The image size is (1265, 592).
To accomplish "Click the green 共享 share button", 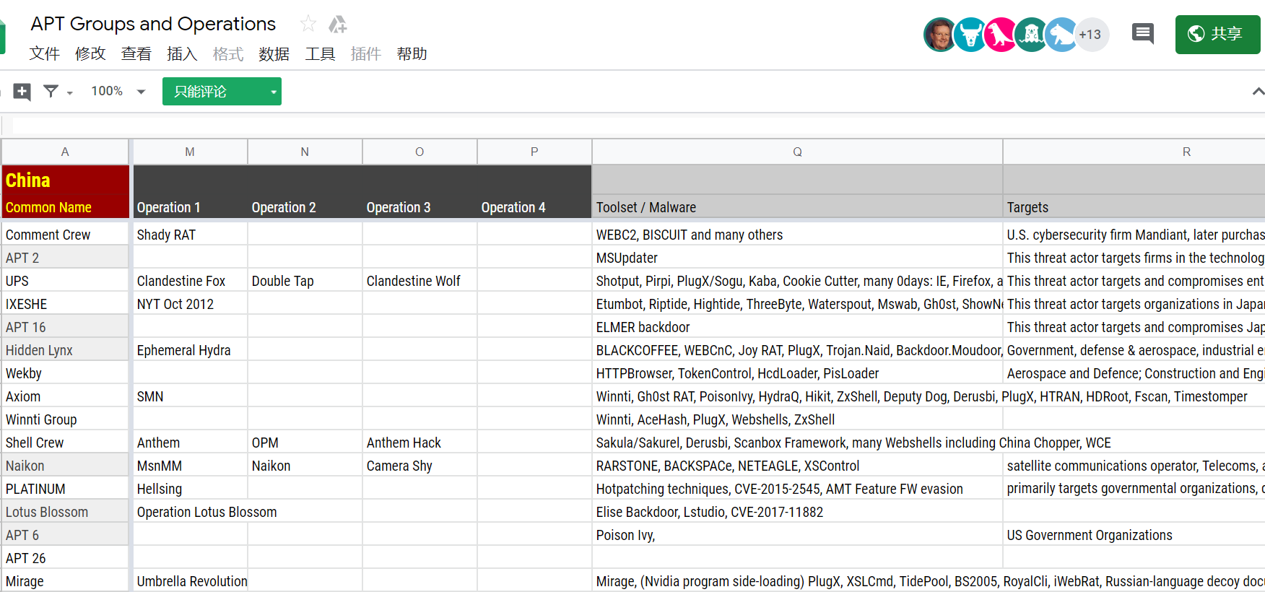I will coord(1217,35).
